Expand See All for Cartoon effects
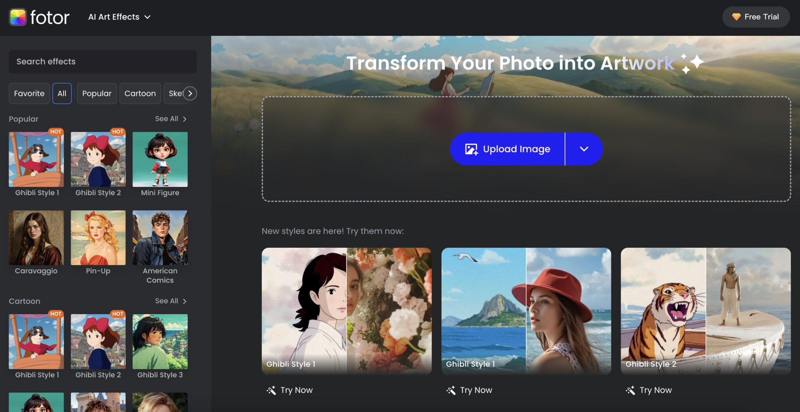 pyautogui.click(x=171, y=301)
